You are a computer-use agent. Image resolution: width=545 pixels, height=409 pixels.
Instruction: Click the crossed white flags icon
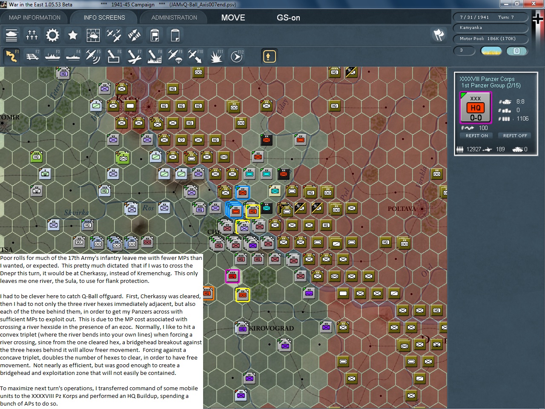[x=439, y=35]
